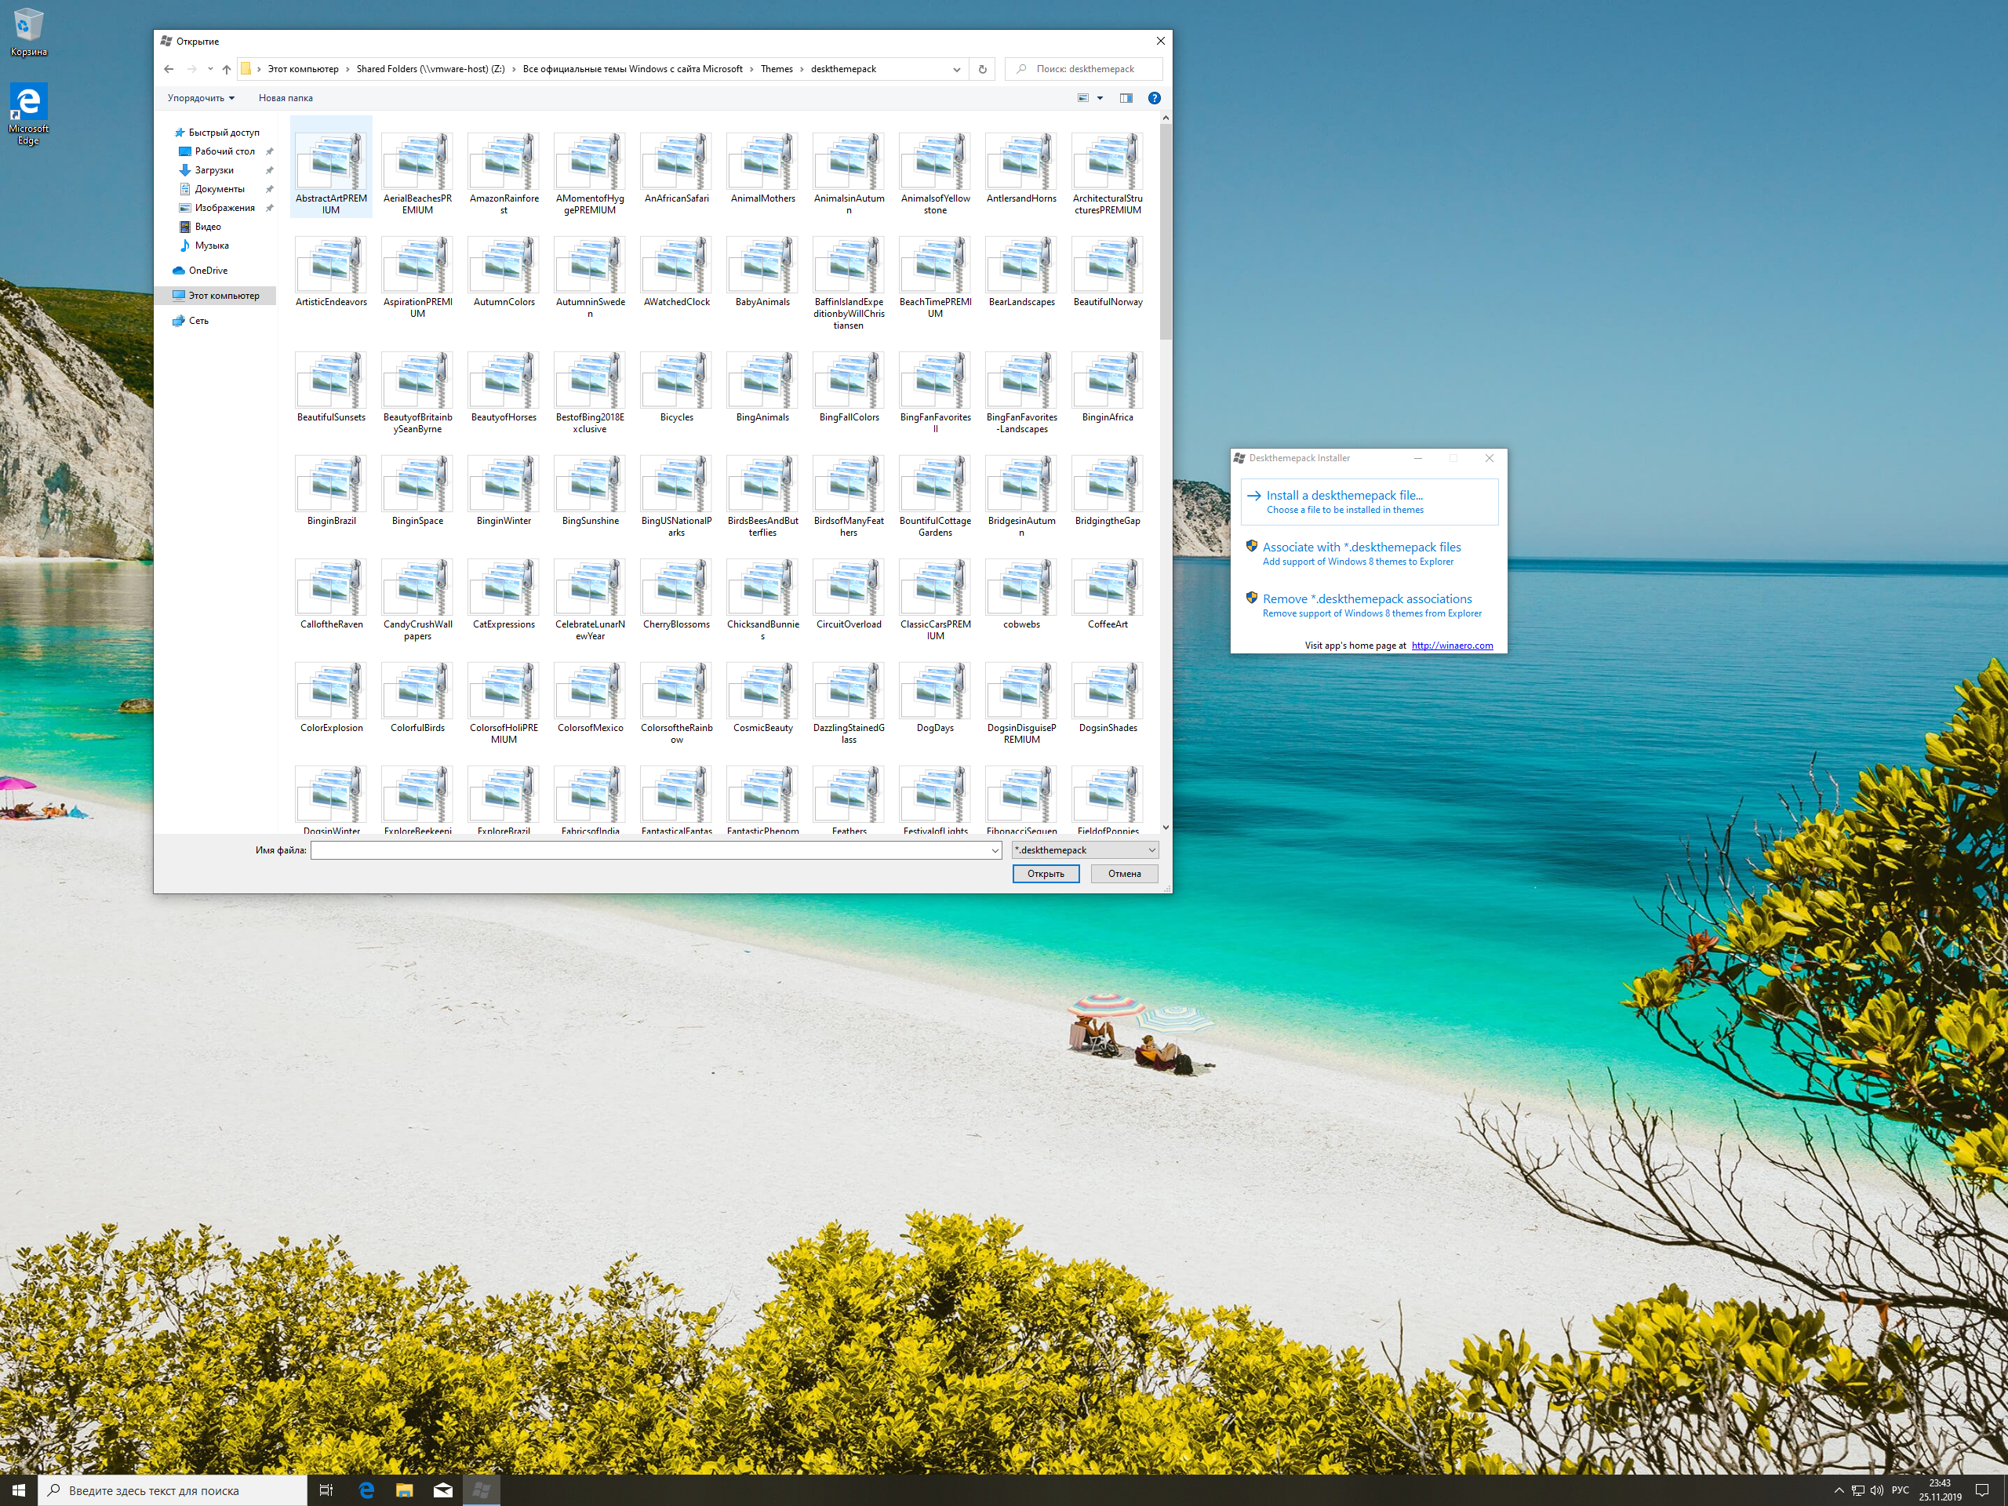Select the BeautifulNorway theme file
The image size is (2008, 1506).
click(1108, 272)
